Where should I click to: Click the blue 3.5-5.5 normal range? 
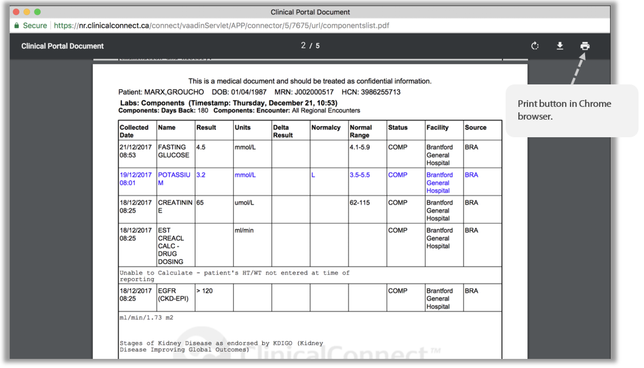[360, 175]
